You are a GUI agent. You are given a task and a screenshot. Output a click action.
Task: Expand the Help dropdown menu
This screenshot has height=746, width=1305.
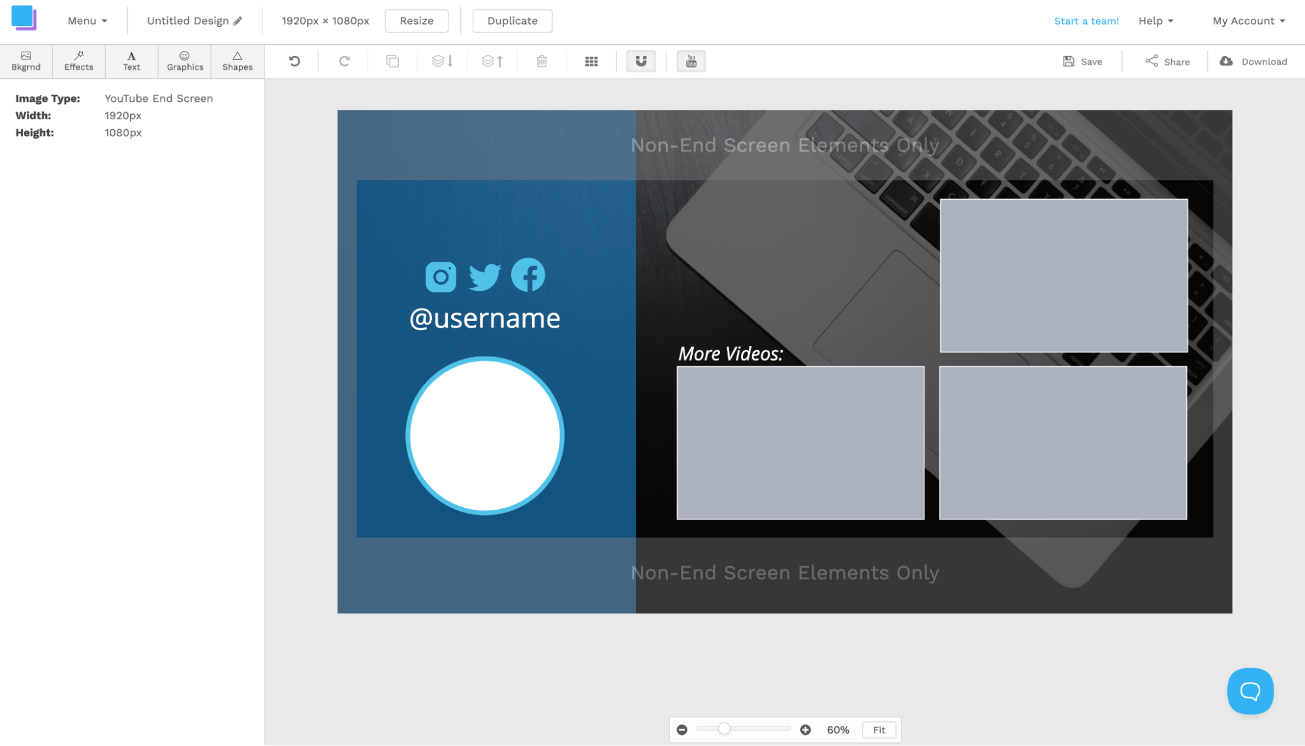(1156, 20)
